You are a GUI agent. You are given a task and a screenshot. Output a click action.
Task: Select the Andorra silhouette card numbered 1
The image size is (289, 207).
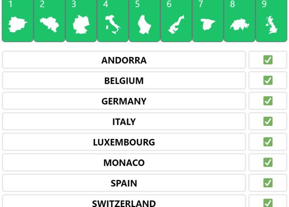click(18, 21)
